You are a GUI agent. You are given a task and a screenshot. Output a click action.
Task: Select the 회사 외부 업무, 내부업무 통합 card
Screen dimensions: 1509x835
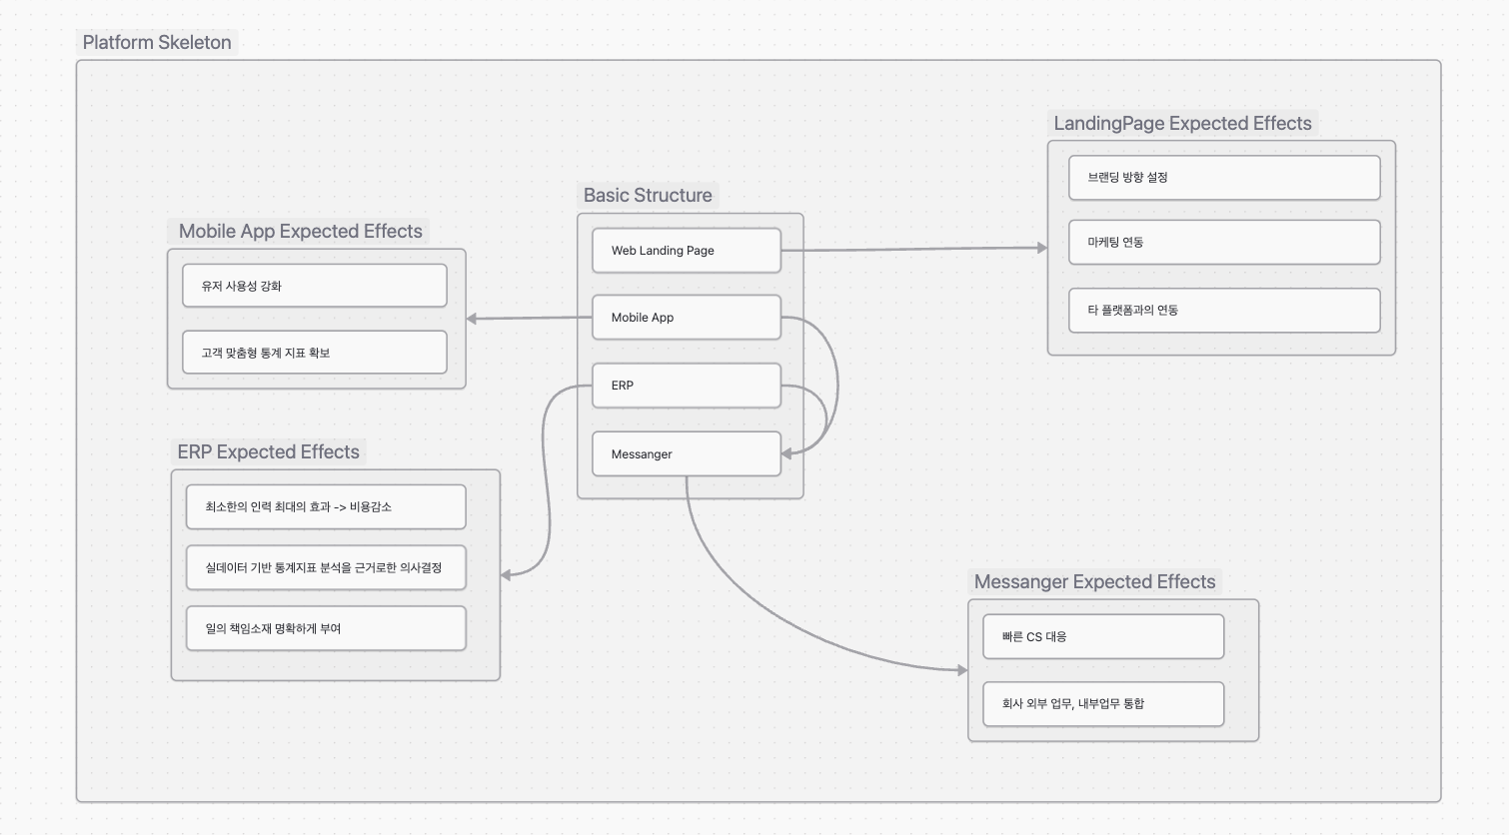(1102, 704)
